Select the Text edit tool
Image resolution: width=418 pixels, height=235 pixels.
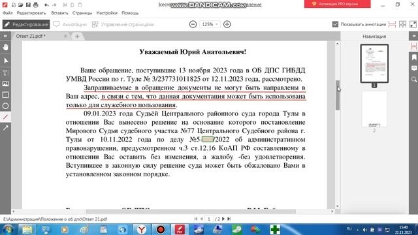click(5, 72)
